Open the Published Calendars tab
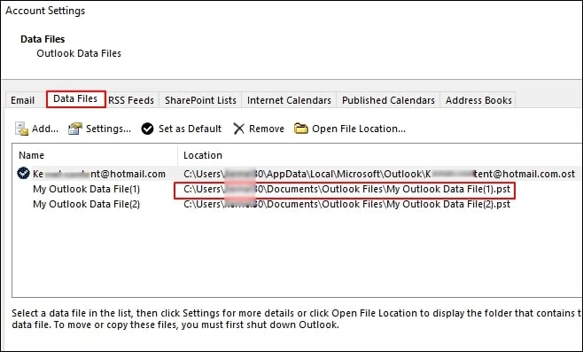This screenshot has height=352, width=583. tap(388, 100)
